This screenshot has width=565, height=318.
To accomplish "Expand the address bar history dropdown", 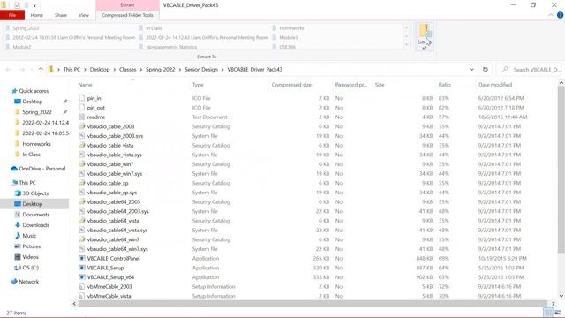I will pyautogui.click(x=471, y=70).
